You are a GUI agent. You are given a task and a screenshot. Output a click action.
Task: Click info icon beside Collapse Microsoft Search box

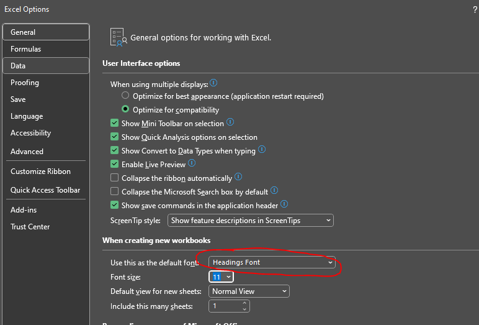pos(274,190)
